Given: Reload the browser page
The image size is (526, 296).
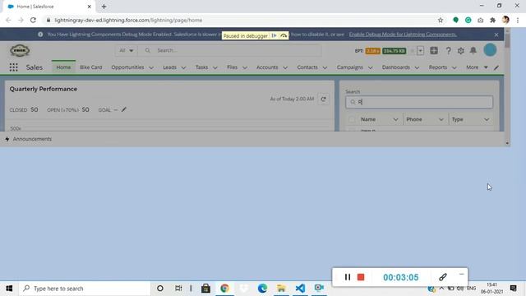Looking at the screenshot, I should pyautogui.click(x=33, y=20).
